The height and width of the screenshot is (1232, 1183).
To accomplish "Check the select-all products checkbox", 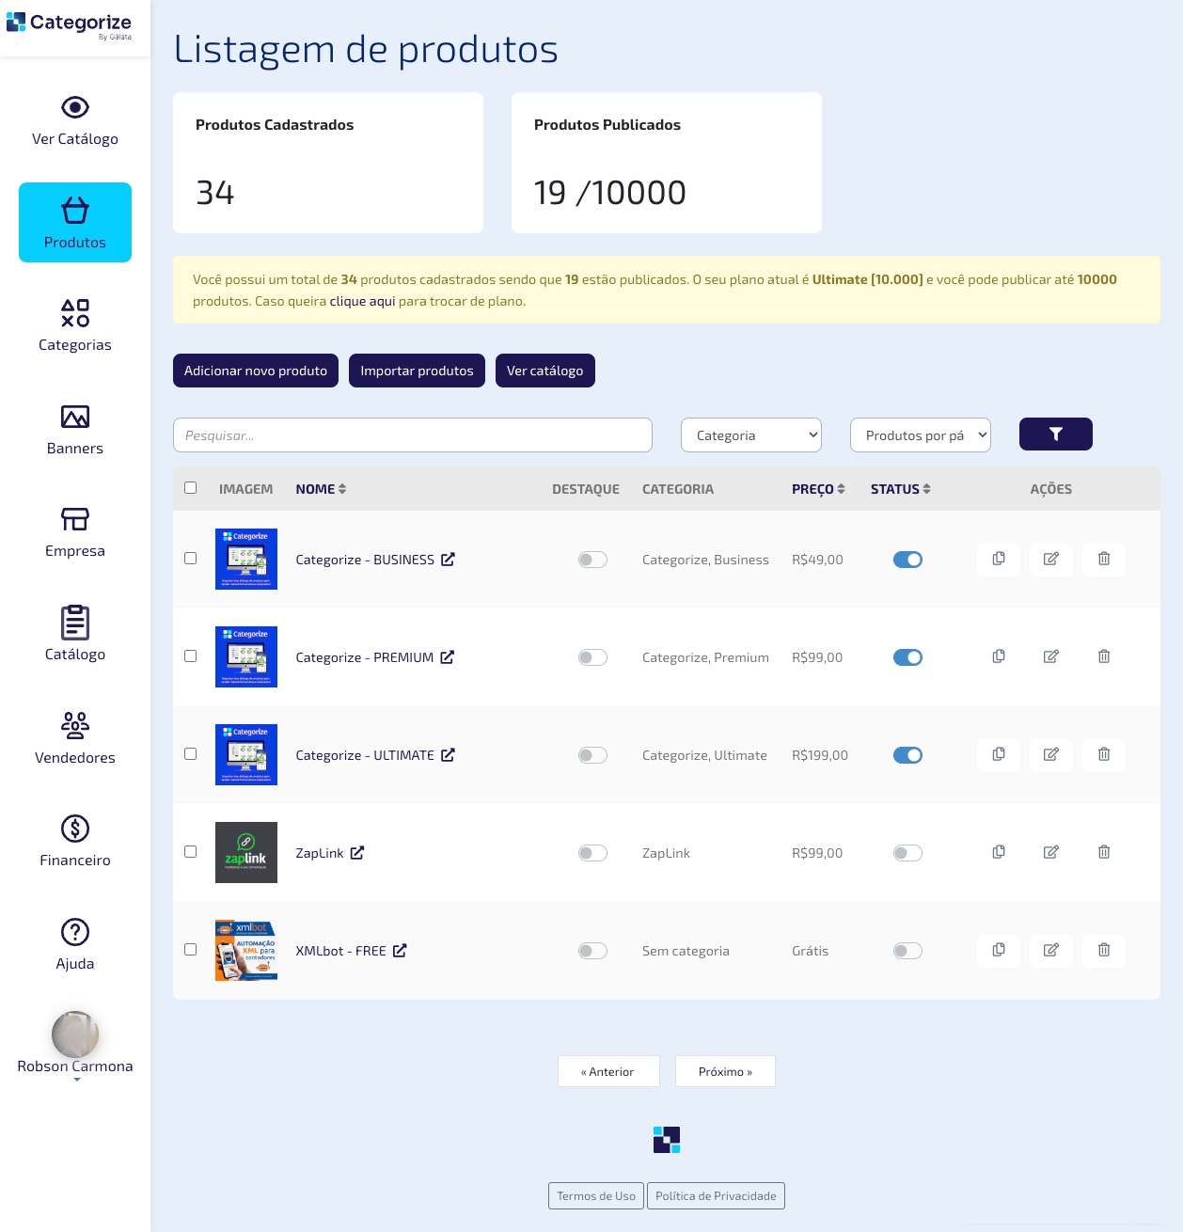I will 191,488.
